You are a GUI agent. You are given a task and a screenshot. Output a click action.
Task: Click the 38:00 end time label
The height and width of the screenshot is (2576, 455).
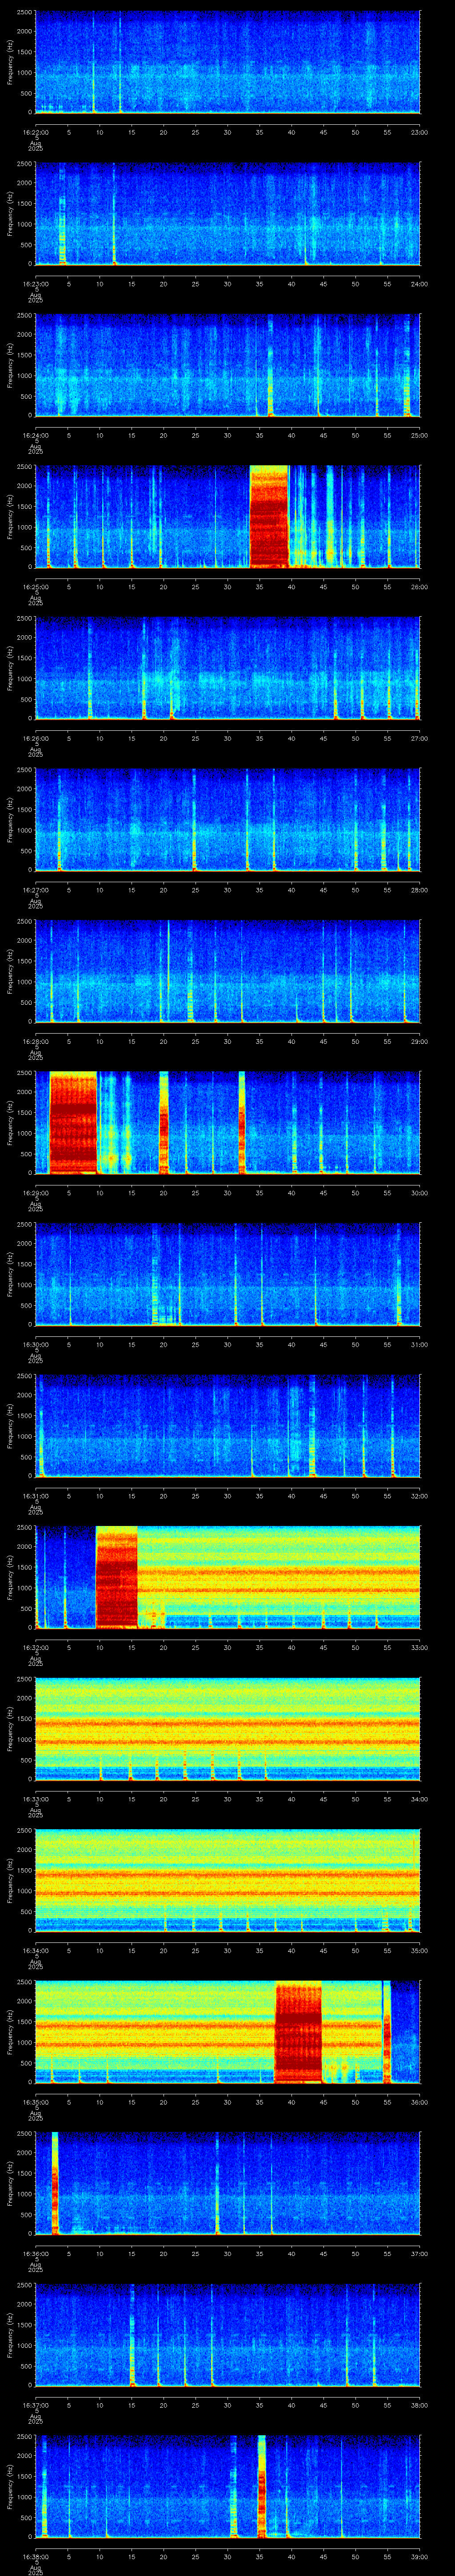419,2405
